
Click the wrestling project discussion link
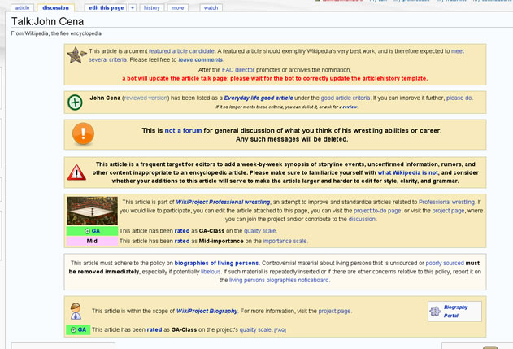click(x=362, y=219)
